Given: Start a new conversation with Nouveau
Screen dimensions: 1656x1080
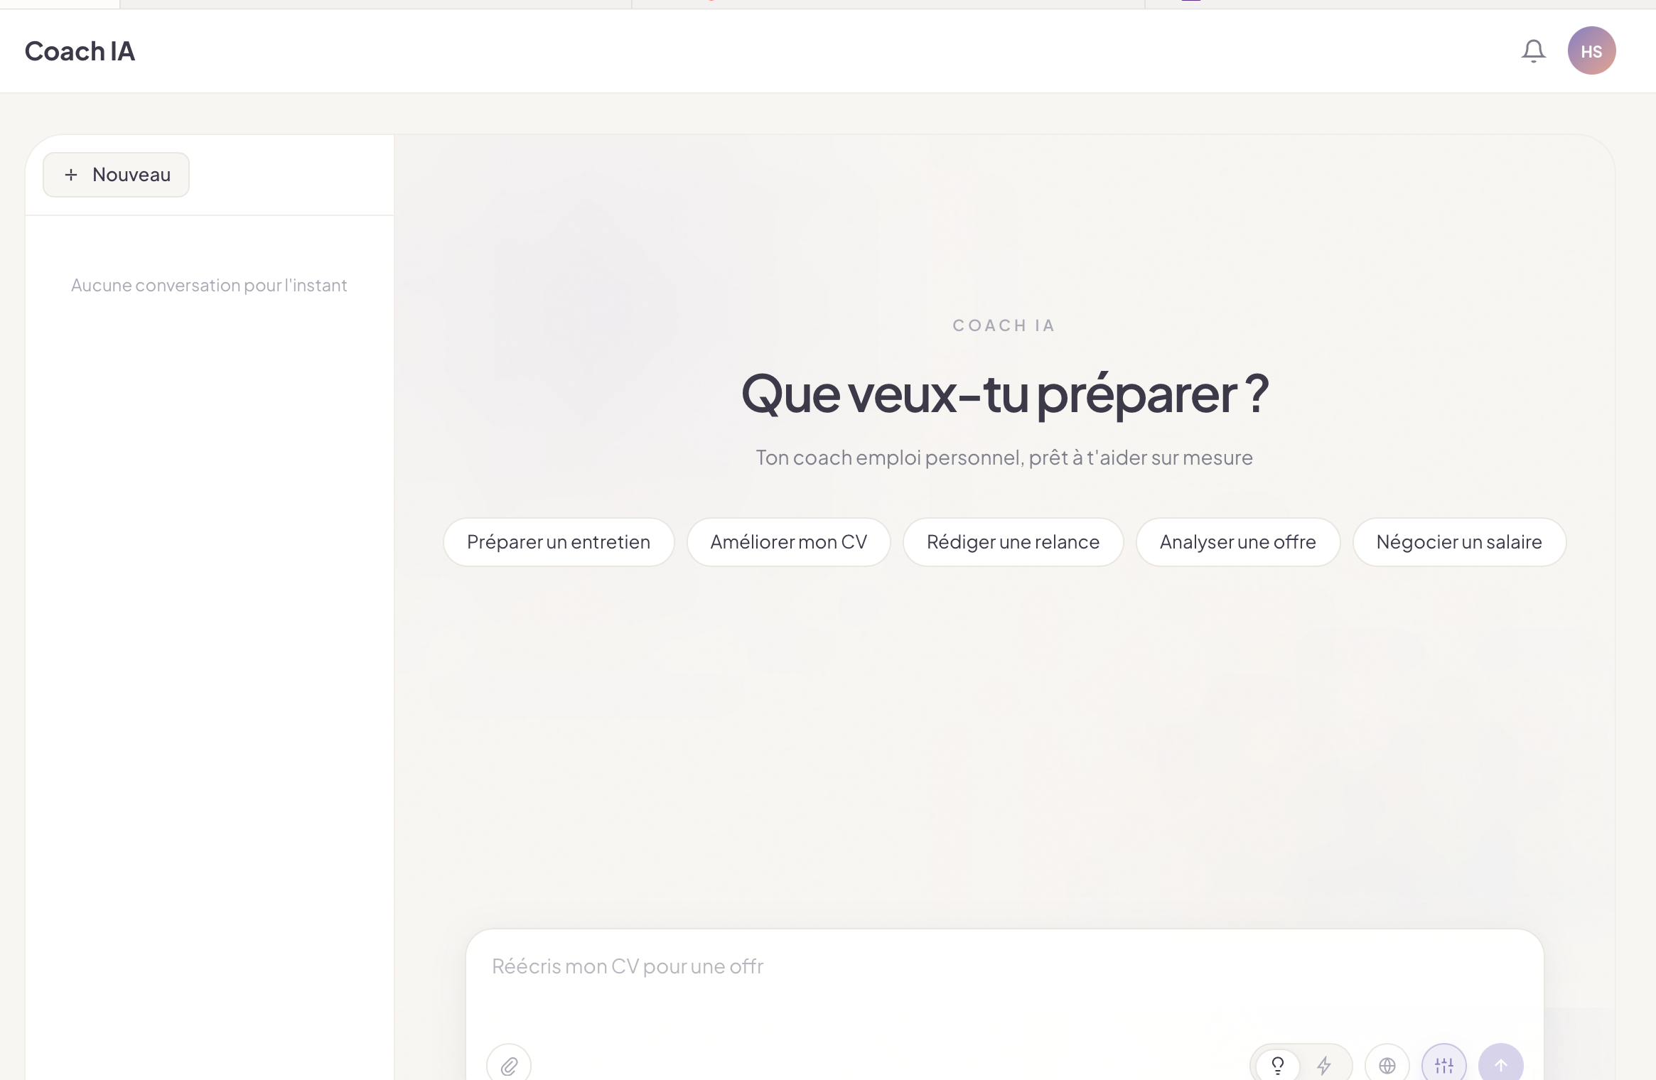Looking at the screenshot, I should coord(117,175).
